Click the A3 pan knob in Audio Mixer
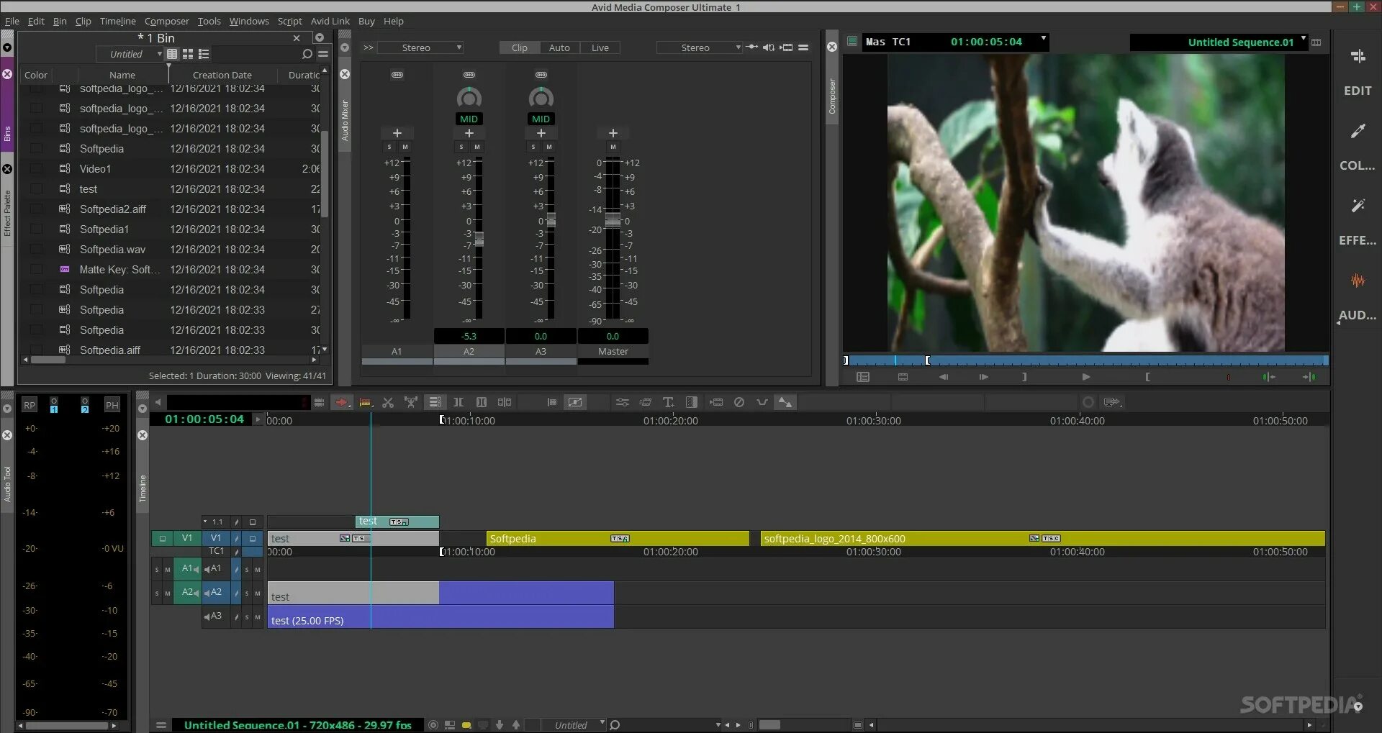 tap(541, 97)
